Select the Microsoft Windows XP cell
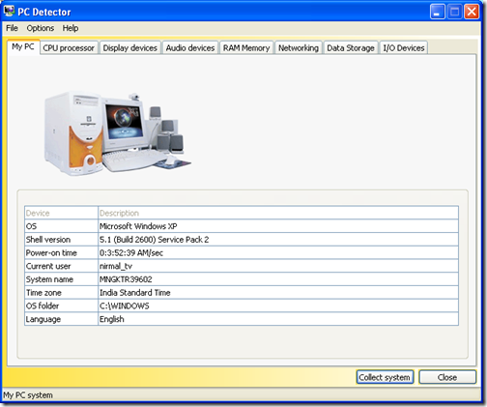 click(278, 226)
